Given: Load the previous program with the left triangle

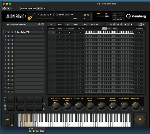Looking at the screenshot, I should click(x=54, y=15).
